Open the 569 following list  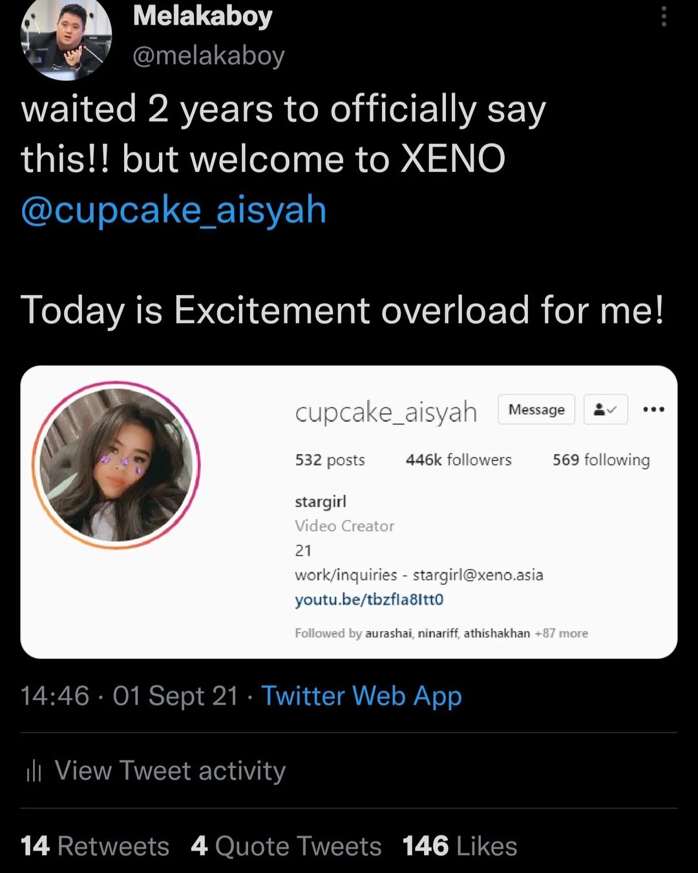point(601,460)
